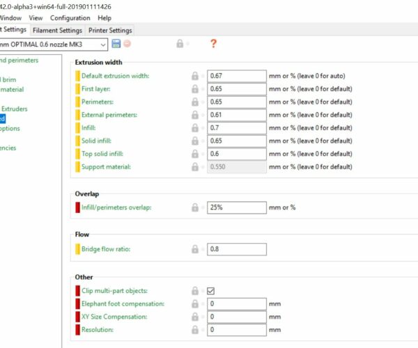418x348 pixels.
Task: Click the delete preset red icon
Action: (x=127, y=44)
